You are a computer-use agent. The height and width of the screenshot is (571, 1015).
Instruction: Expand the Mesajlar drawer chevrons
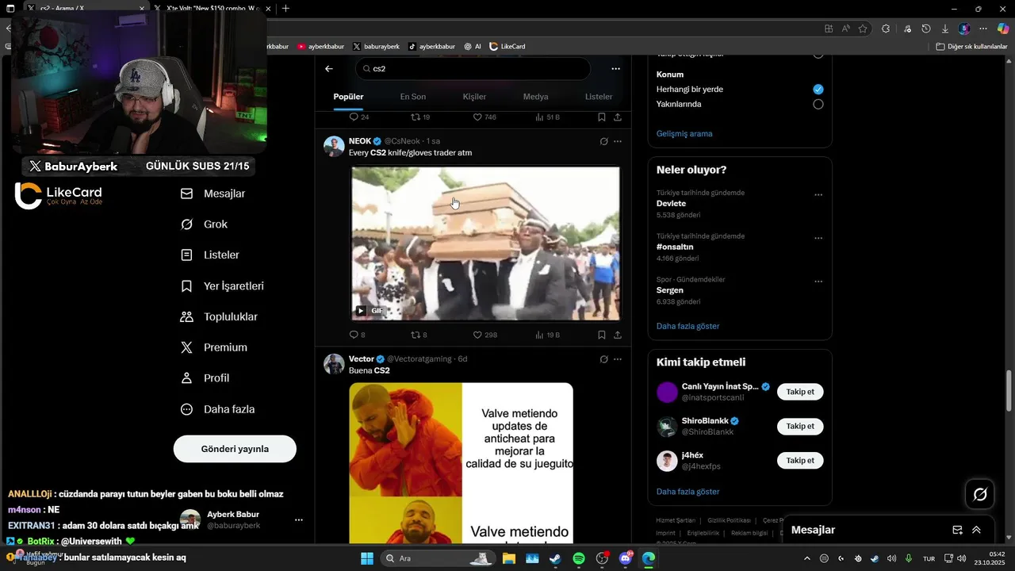[976, 530]
